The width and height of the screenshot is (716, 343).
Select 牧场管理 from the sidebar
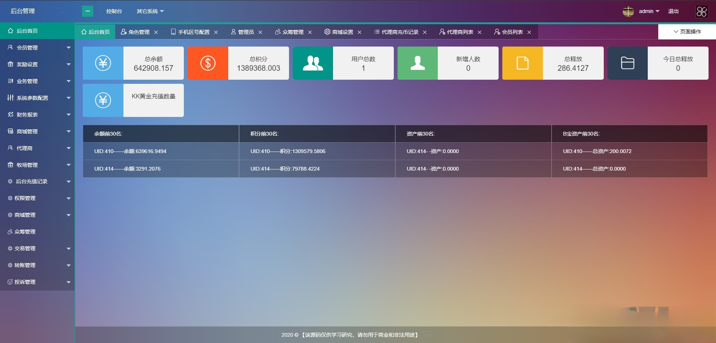coord(26,165)
